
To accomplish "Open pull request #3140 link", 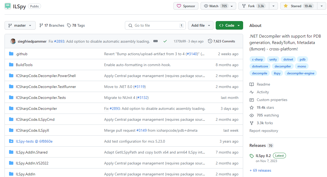I will 192,54.
